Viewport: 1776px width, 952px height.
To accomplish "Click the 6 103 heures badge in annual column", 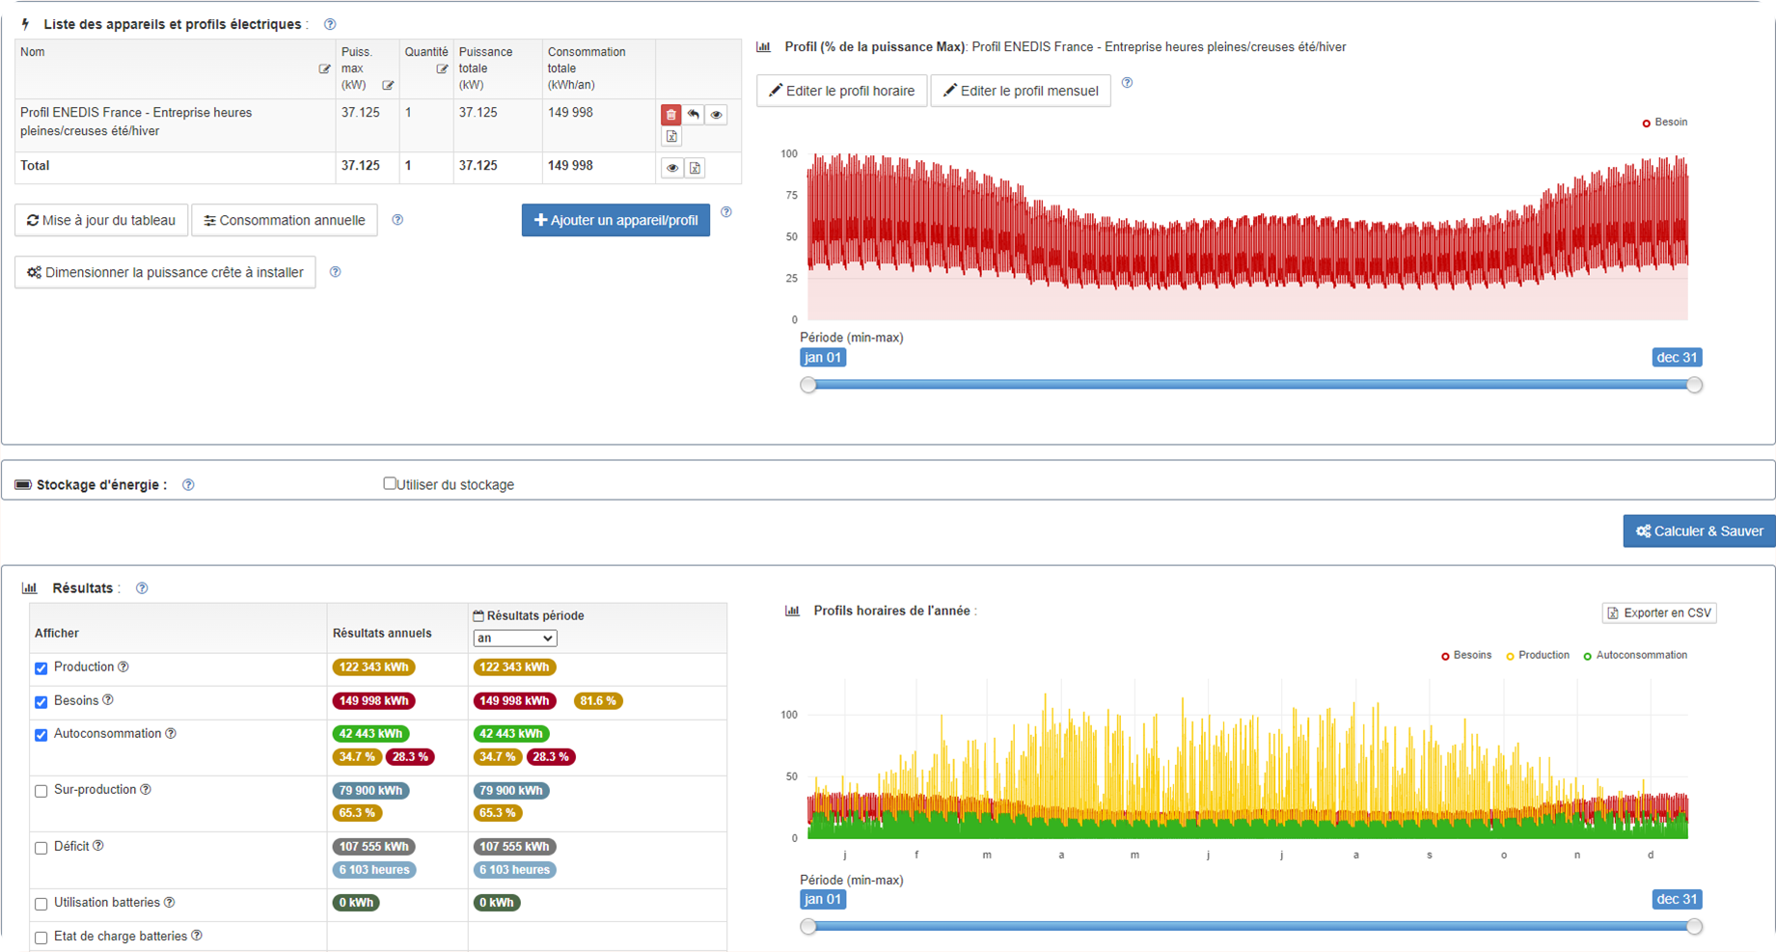I will [374, 870].
